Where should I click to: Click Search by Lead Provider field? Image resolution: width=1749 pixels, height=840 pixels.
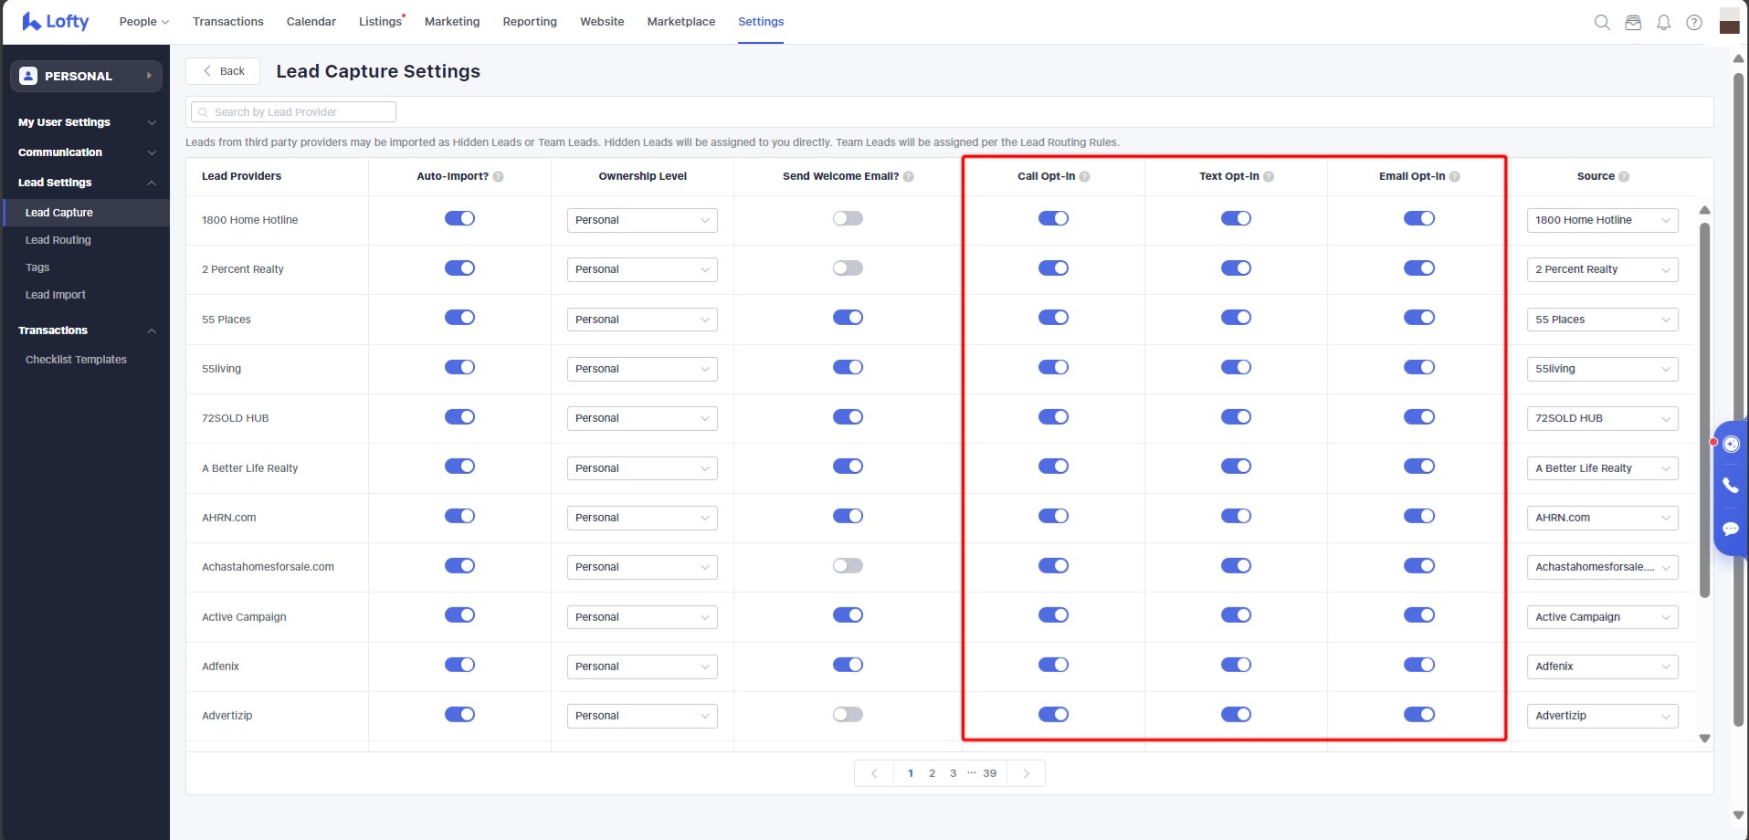(293, 112)
